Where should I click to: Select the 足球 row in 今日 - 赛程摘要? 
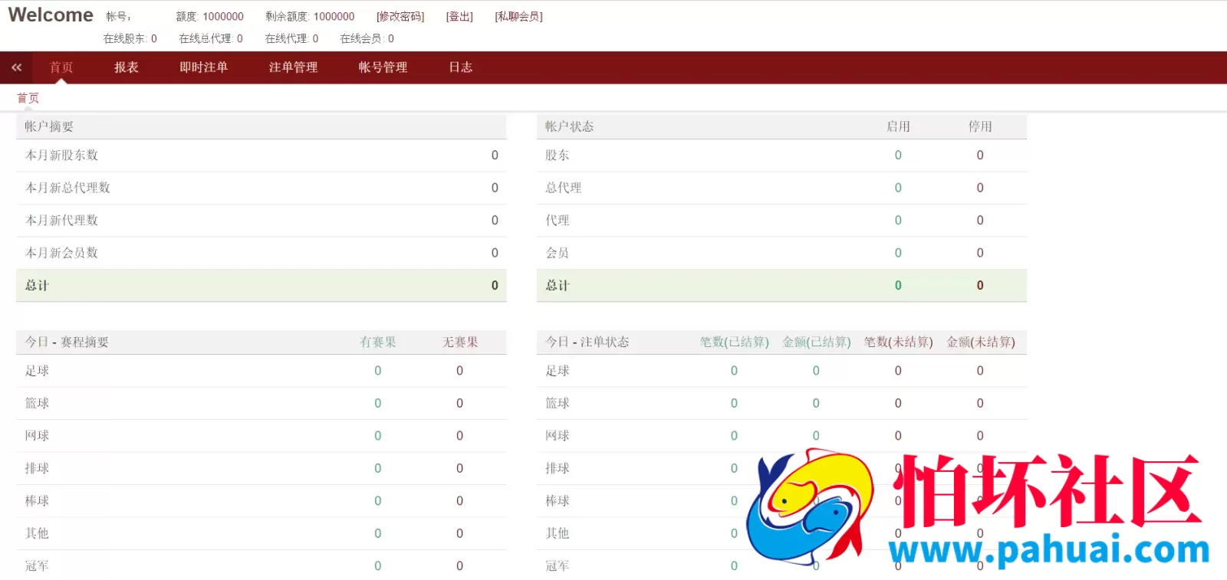[262, 371]
